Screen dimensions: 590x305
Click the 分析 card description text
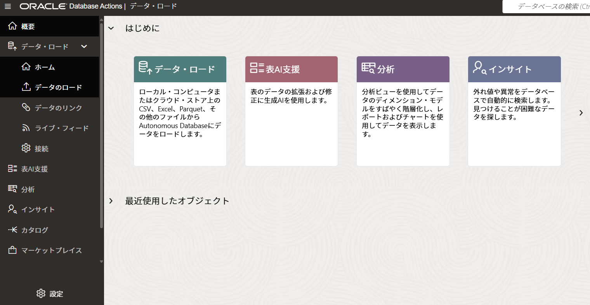(403, 113)
